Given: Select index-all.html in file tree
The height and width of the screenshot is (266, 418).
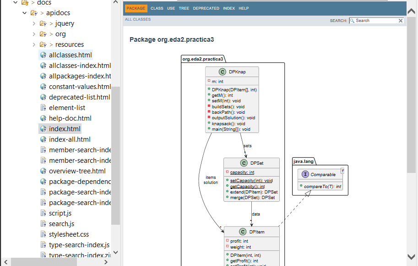Looking at the screenshot, I should click(70, 139).
